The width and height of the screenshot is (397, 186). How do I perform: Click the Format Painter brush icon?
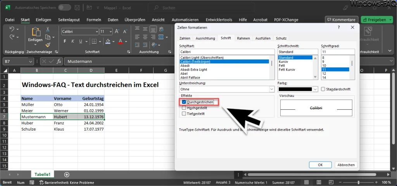pyautogui.click(x=48, y=45)
